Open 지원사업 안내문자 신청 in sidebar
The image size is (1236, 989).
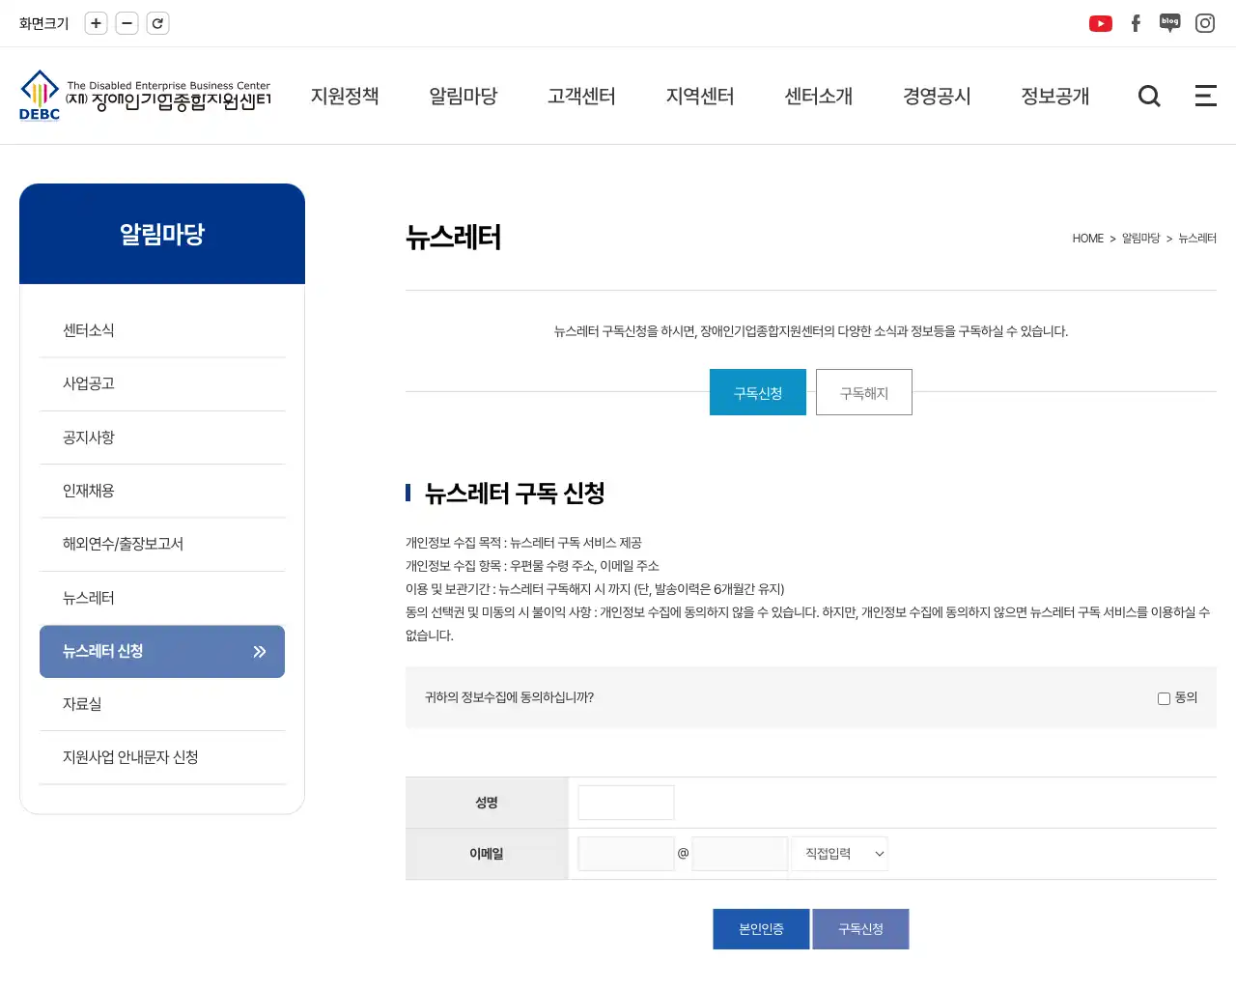(x=162, y=757)
